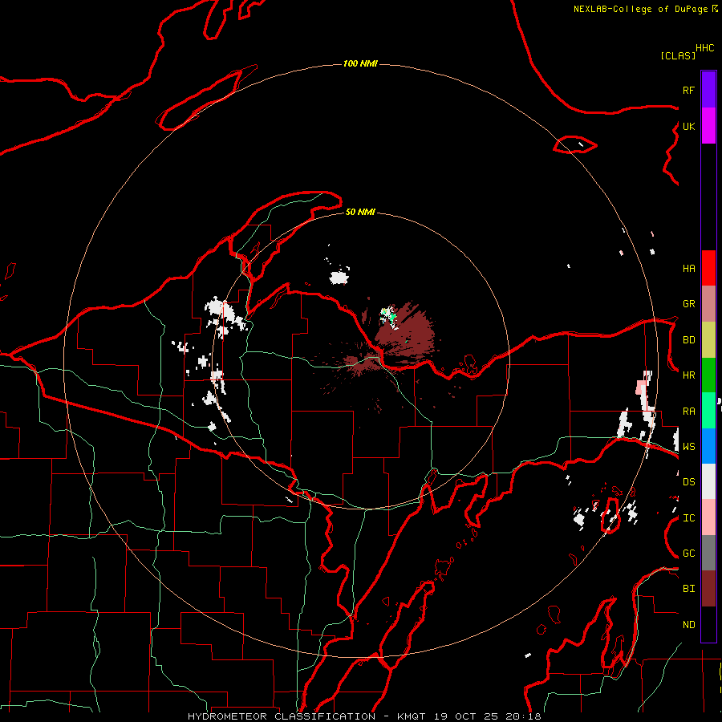Viewport: 722px width, 722px height.
Task: Click the 'KMQT' radar site identifier
Action: 412,716
